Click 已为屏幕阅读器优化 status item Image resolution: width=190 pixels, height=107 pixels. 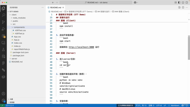click(x=126, y=106)
